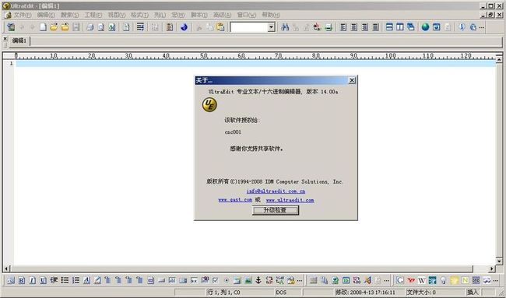Click the horizontal scrollbar right arrow
The width and height of the screenshot is (506, 298).
point(491,268)
